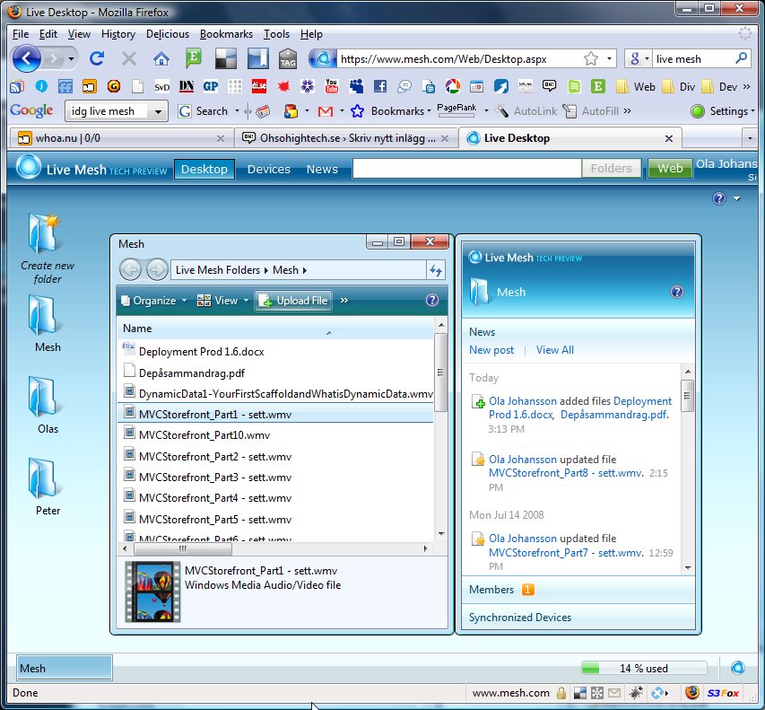The height and width of the screenshot is (710, 765).
Task: Click the Gmail icon in the Google toolbar
Action: 326,111
